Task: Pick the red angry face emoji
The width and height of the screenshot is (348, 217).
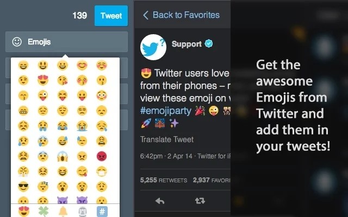Action: 102,156
